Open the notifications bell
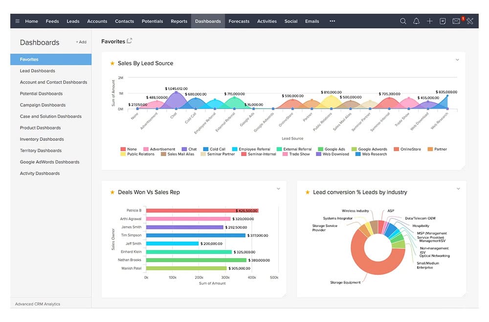 click(416, 21)
